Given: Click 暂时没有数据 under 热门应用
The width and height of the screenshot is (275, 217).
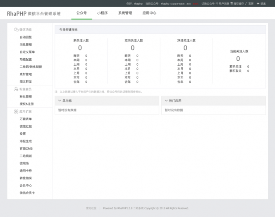Looking at the screenshot, I should click(174, 110).
